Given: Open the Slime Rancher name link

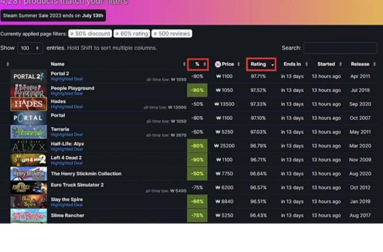Looking at the screenshot, I should [68, 216].
